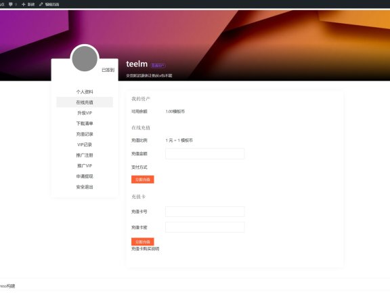Open 推广注册 in the sidebar menu
390x293 pixels.
(85, 155)
